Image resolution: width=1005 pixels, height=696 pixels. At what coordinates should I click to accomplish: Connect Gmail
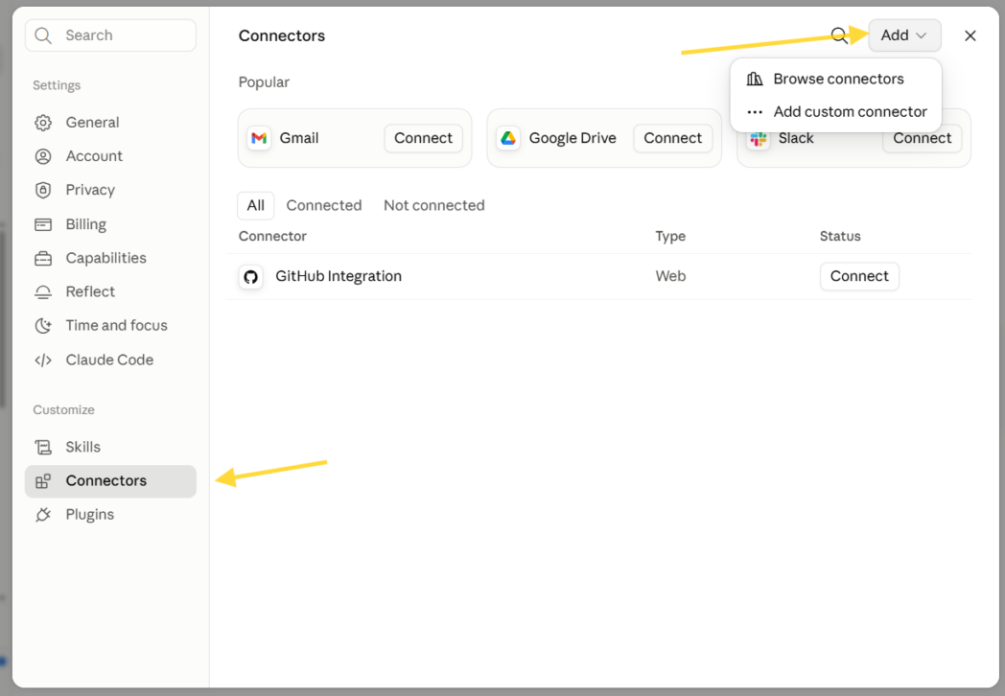pyautogui.click(x=423, y=138)
